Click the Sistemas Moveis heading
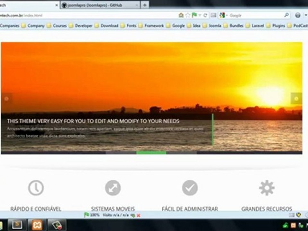 tap(113, 209)
